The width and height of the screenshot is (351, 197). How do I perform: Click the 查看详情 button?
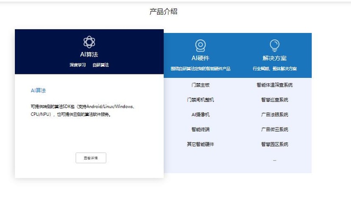91,158
